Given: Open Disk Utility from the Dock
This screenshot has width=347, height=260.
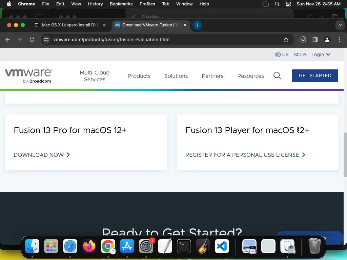Looking at the screenshot, I should pos(287,246).
